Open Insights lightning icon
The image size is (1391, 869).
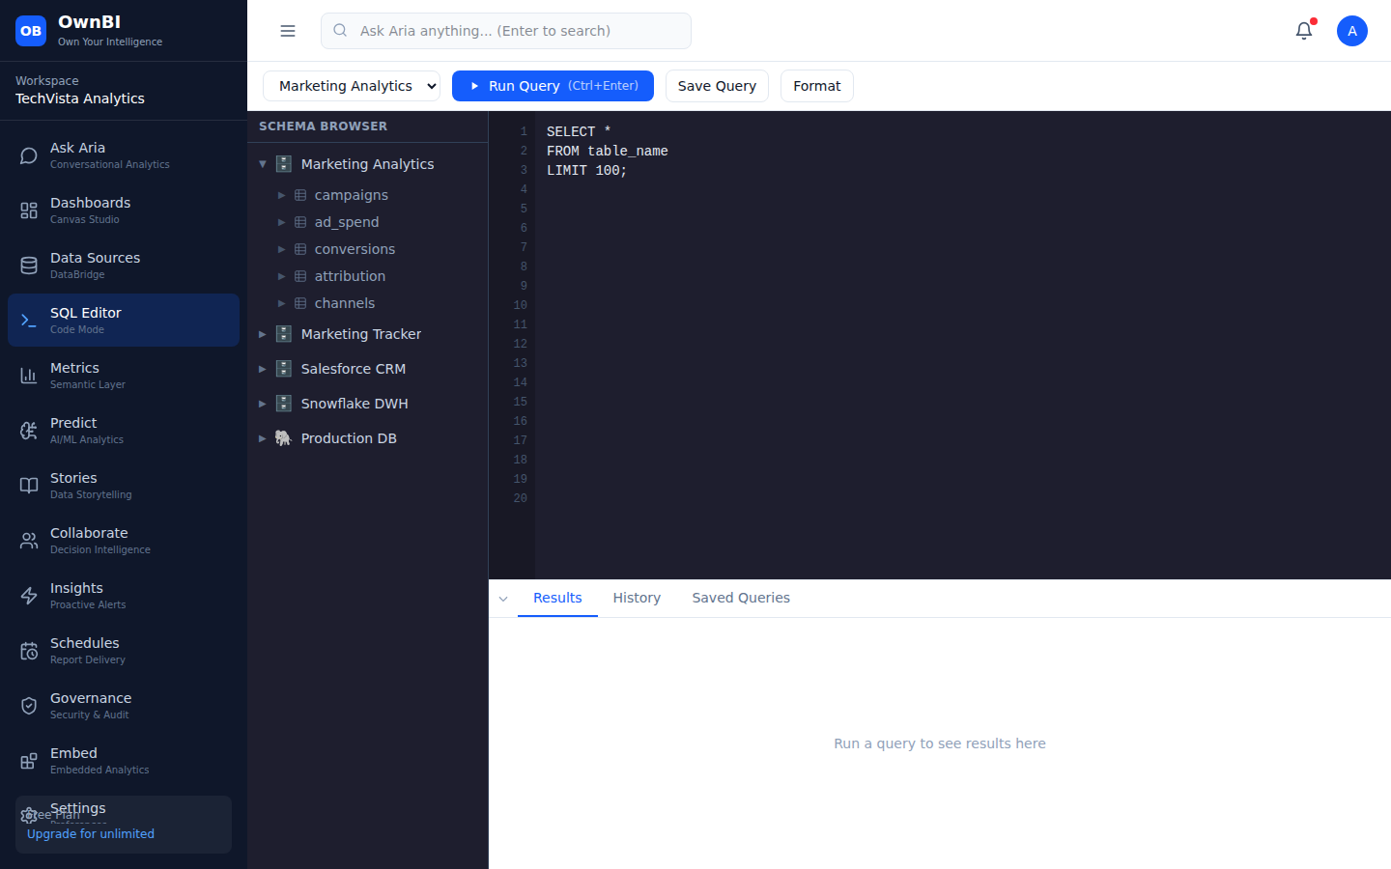click(29, 596)
